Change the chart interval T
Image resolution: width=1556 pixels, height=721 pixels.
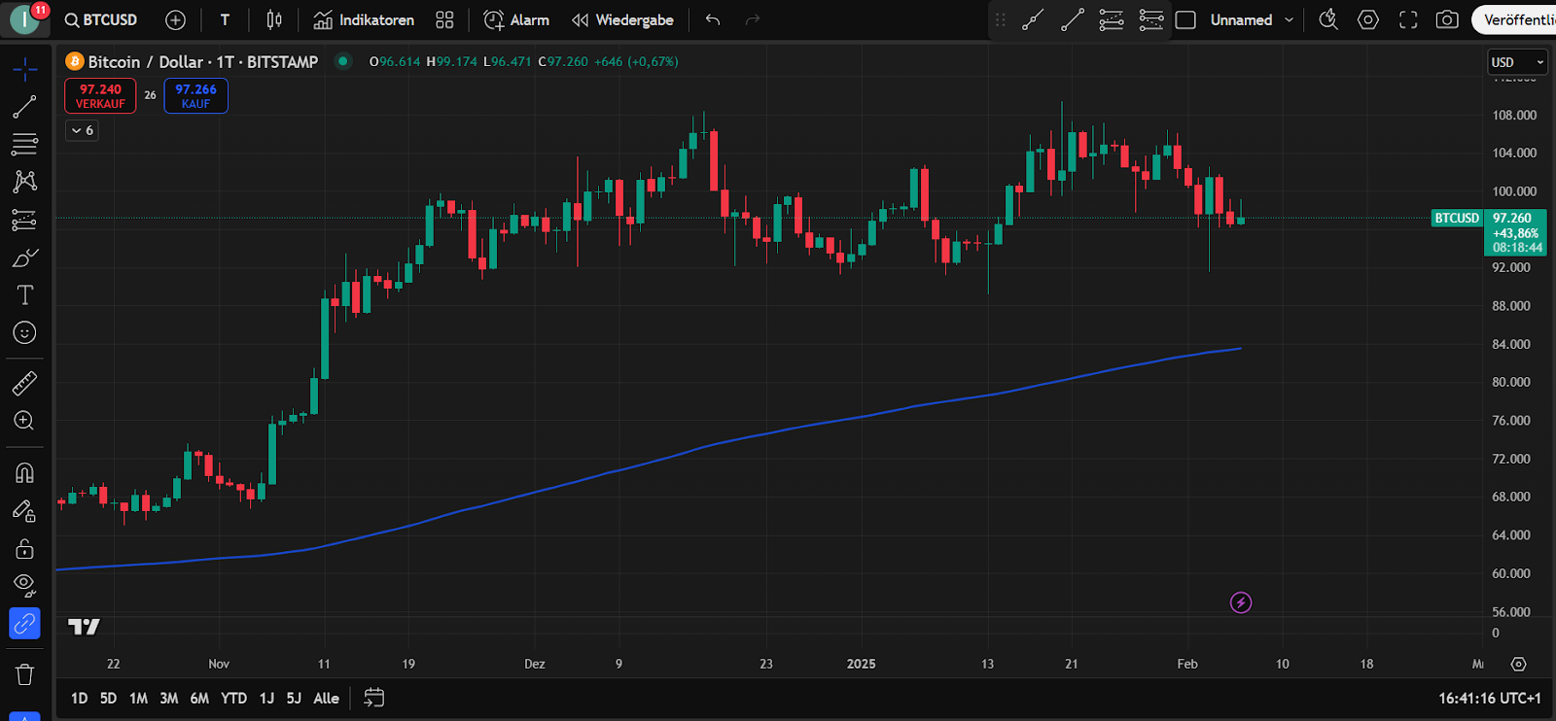click(x=225, y=19)
